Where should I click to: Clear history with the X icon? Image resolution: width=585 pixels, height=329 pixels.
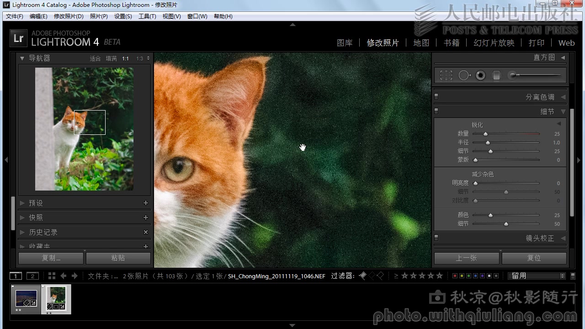(146, 232)
